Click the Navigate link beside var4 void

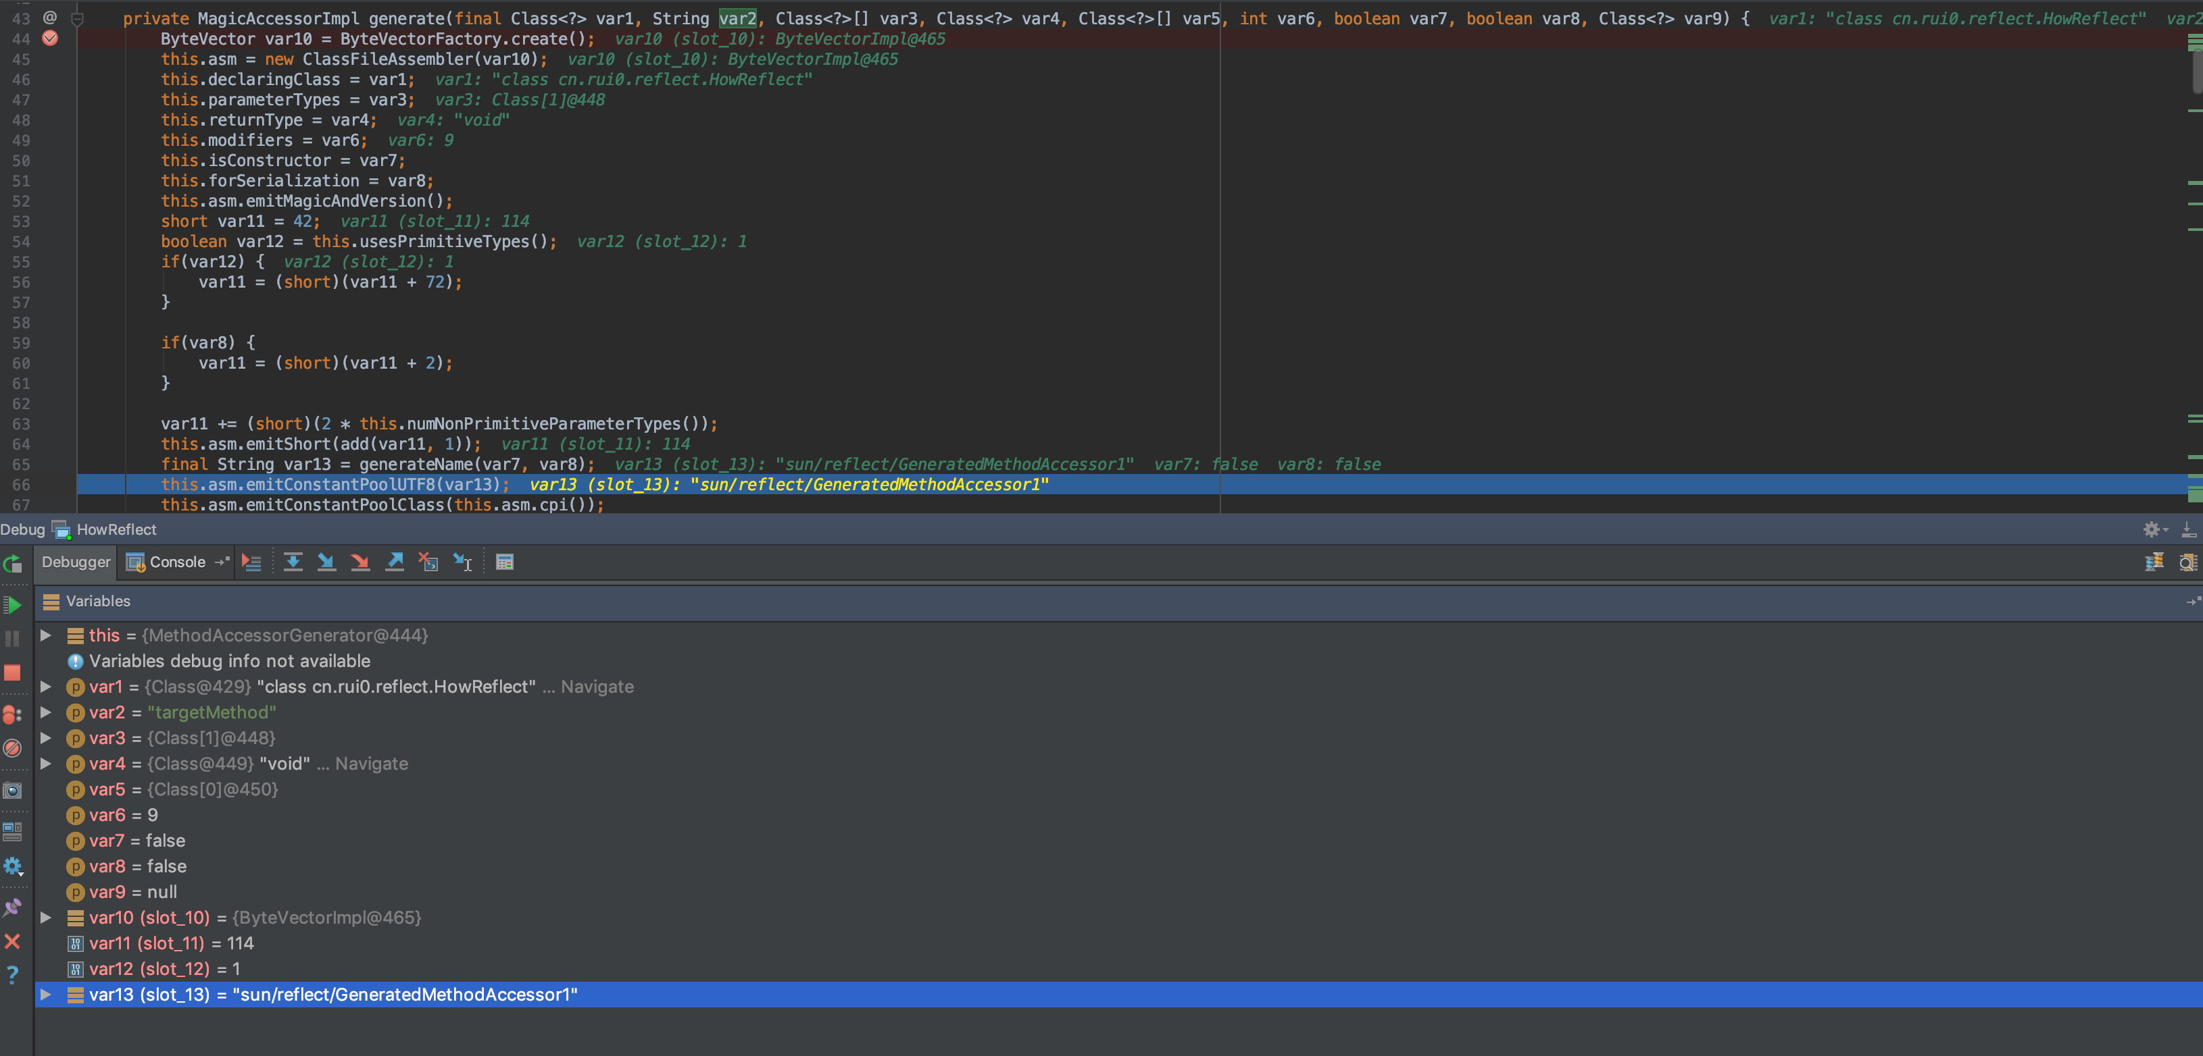[x=371, y=763]
